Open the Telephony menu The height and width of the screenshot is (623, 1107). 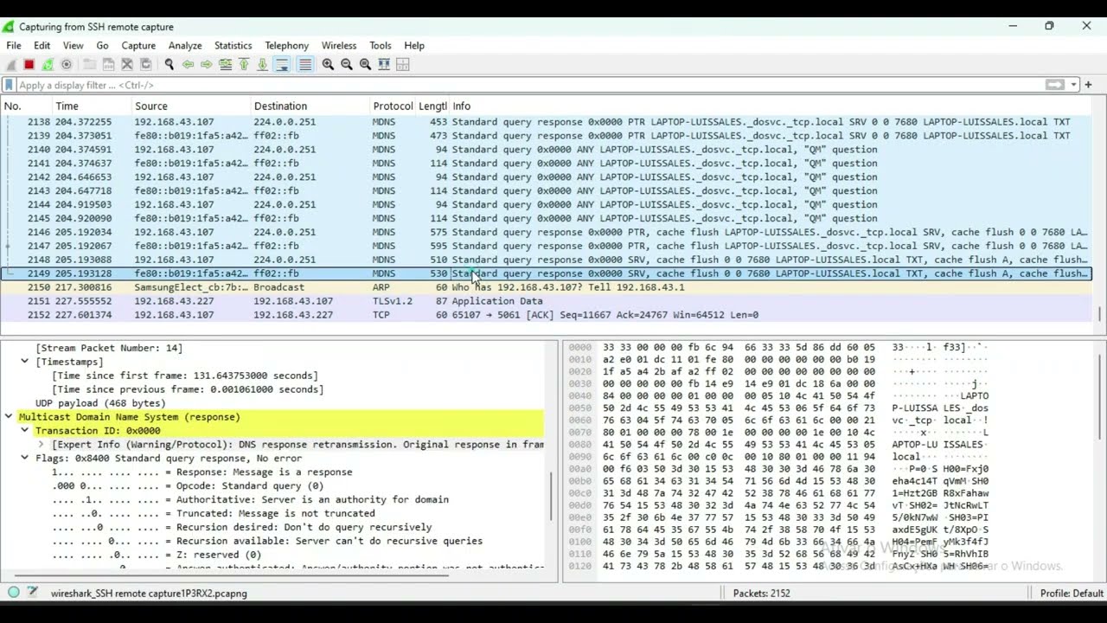pos(286,45)
